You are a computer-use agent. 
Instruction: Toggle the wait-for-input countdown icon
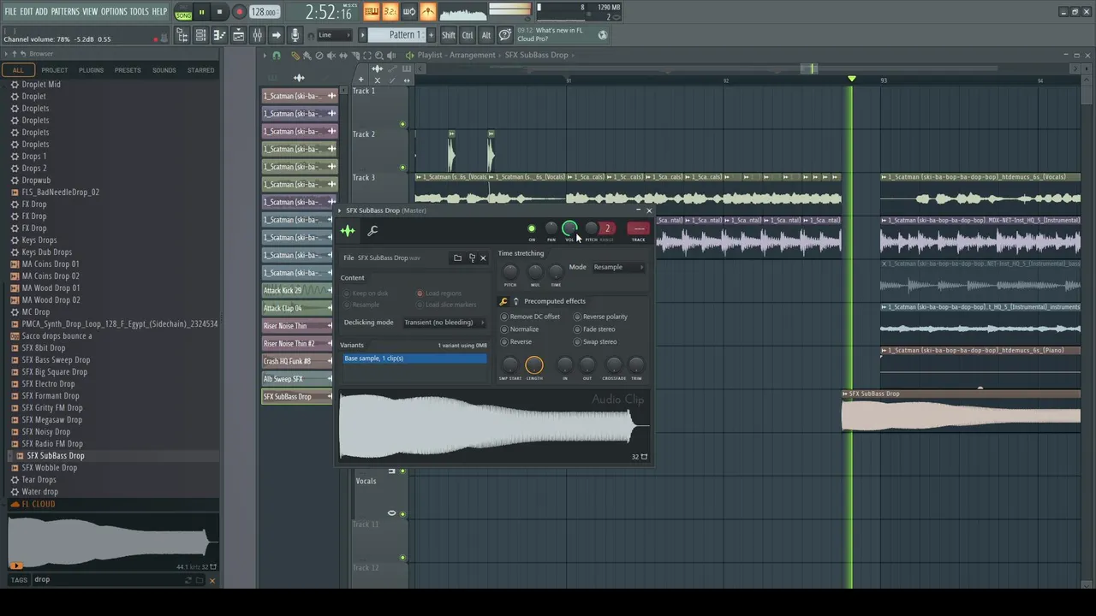pyautogui.click(x=390, y=11)
